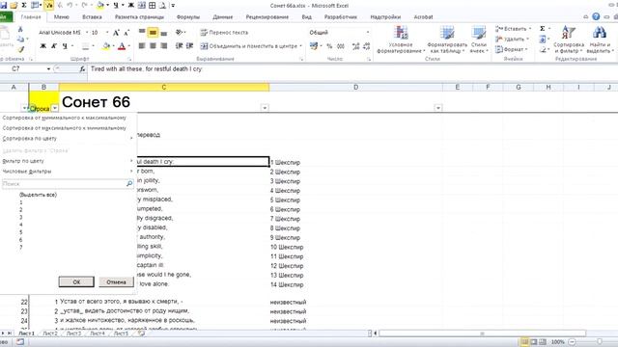Click the Вставить cells button
This screenshot has width=618, height=347.
pos(513,29)
